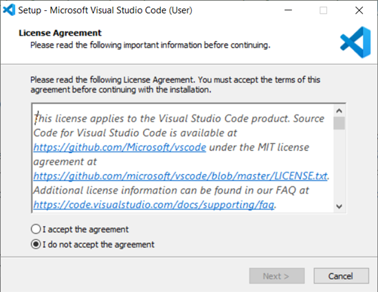The width and height of the screenshot is (378, 292).
Task: Open the LICENSE.txt link on GitHub
Action: tap(180, 176)
